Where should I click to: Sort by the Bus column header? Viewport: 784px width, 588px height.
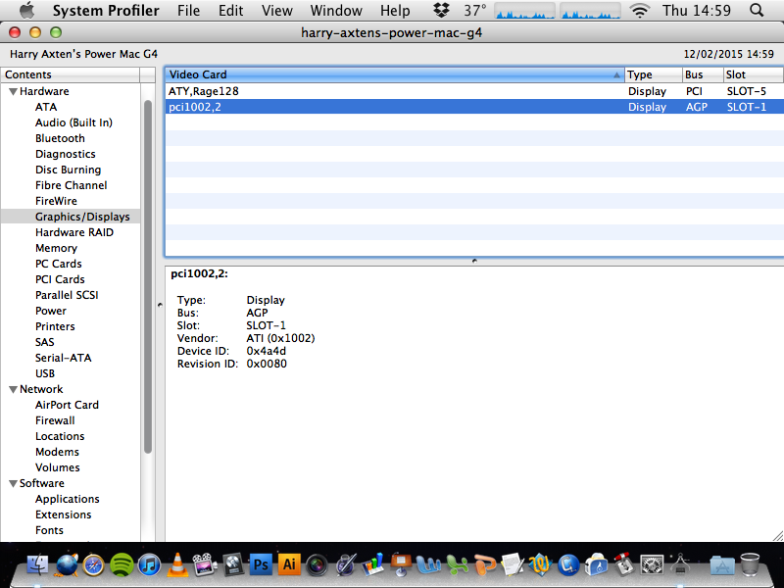[x=703, y=74]
